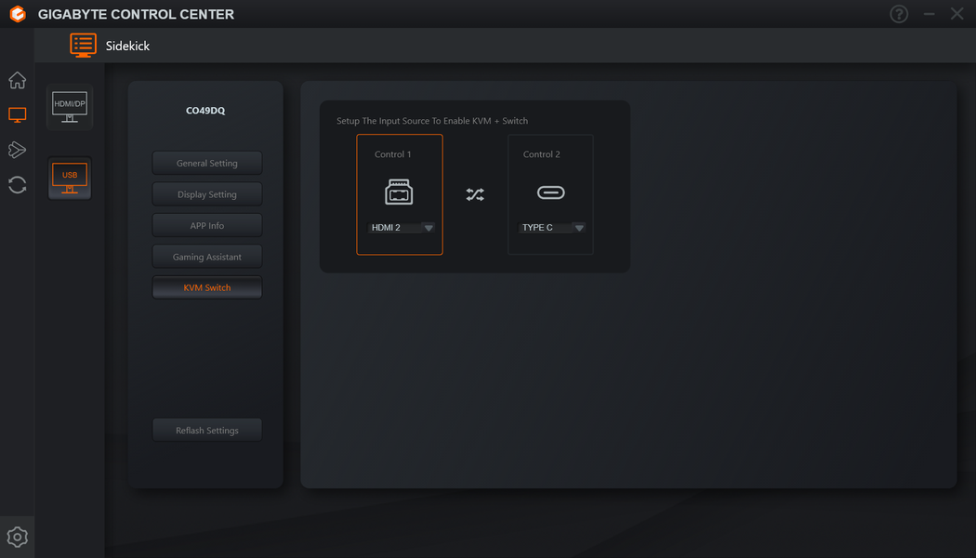
Task: Open Gaming Assistant
Action: click(207, 257)
